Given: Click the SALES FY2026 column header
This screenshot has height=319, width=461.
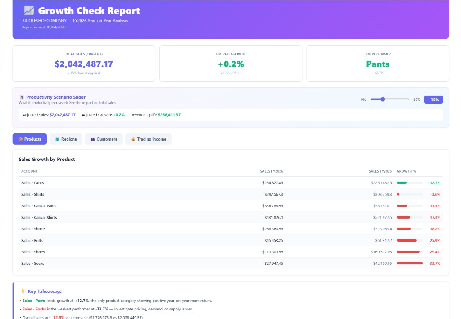Looking at the screenshot, I should click(x=271, y=171).
